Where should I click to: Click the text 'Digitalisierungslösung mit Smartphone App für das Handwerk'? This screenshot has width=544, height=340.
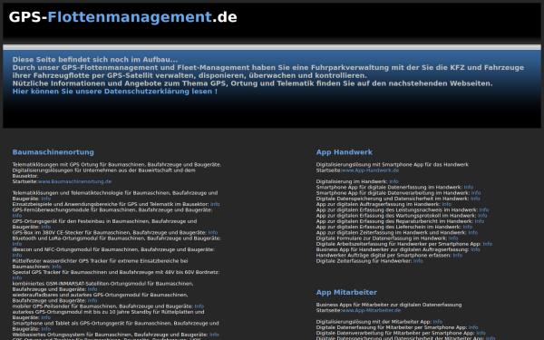[x=392, y=165]
